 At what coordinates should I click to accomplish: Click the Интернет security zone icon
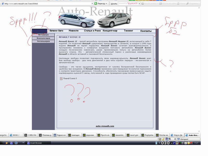[x=178, y=139]
